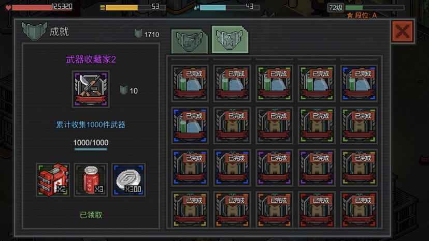Open the 武器收藏家2 crossed weapons badge

(91, 89)
